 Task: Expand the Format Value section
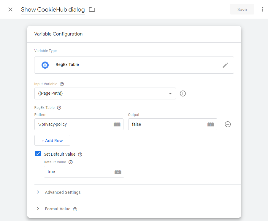pos(57,209)
